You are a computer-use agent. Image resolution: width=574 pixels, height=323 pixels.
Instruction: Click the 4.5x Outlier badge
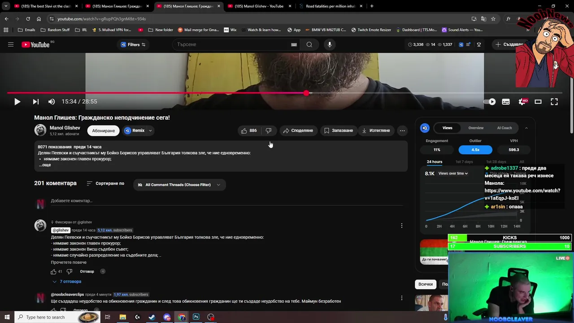coord(475,150)
